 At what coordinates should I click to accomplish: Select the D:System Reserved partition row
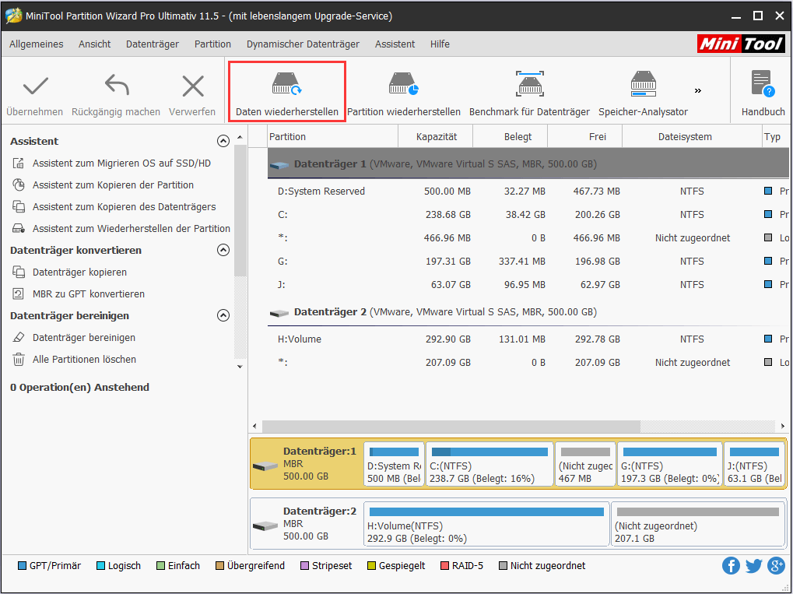click(x=528, y=192)
